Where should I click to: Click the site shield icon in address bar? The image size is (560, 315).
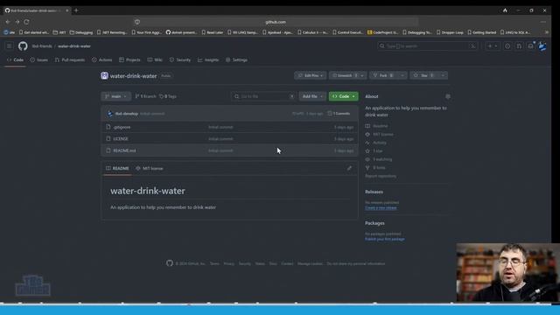(x=137, y=22)
